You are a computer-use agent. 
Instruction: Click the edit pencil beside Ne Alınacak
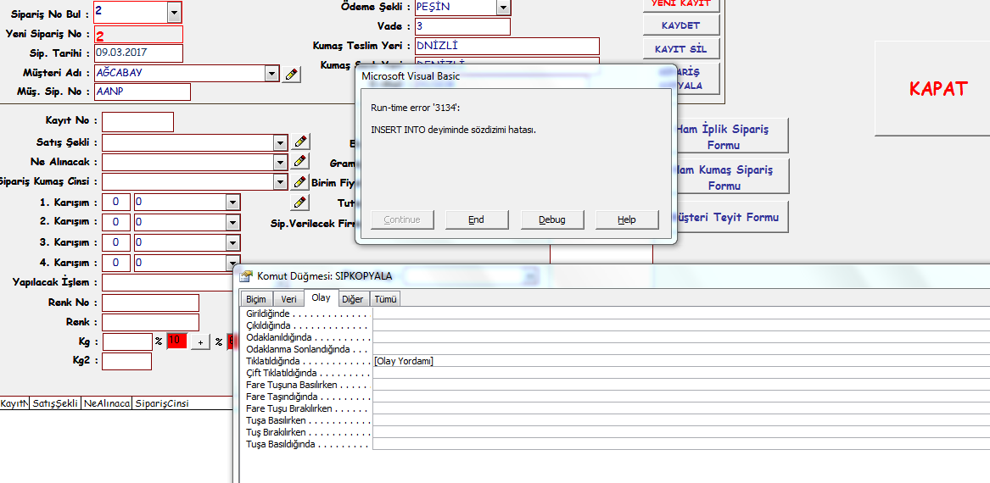tap(300, 161)
